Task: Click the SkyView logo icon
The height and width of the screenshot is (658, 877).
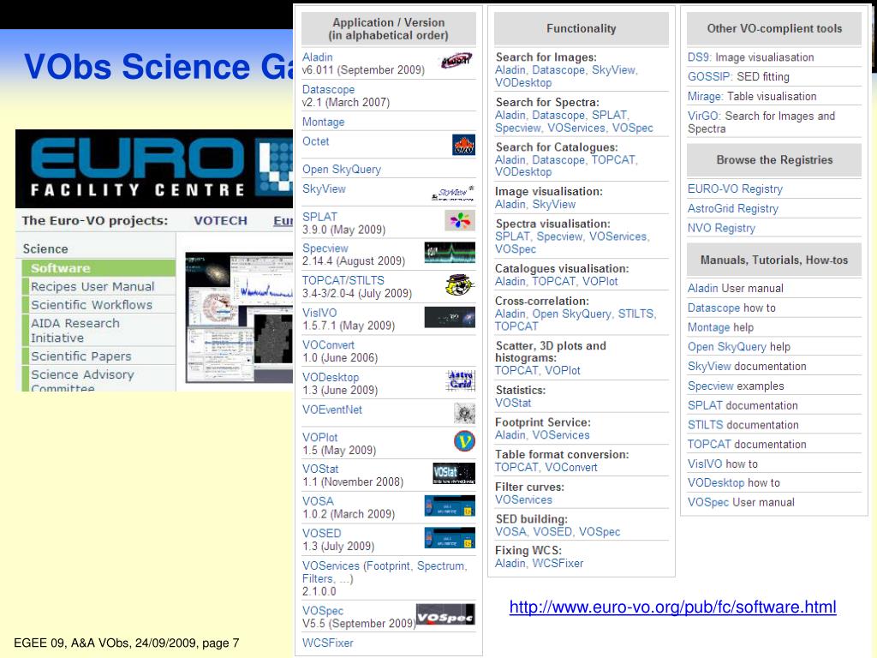Action: 453,194
